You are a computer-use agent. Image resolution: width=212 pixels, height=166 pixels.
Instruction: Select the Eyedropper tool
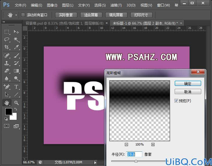click(16, 47)
